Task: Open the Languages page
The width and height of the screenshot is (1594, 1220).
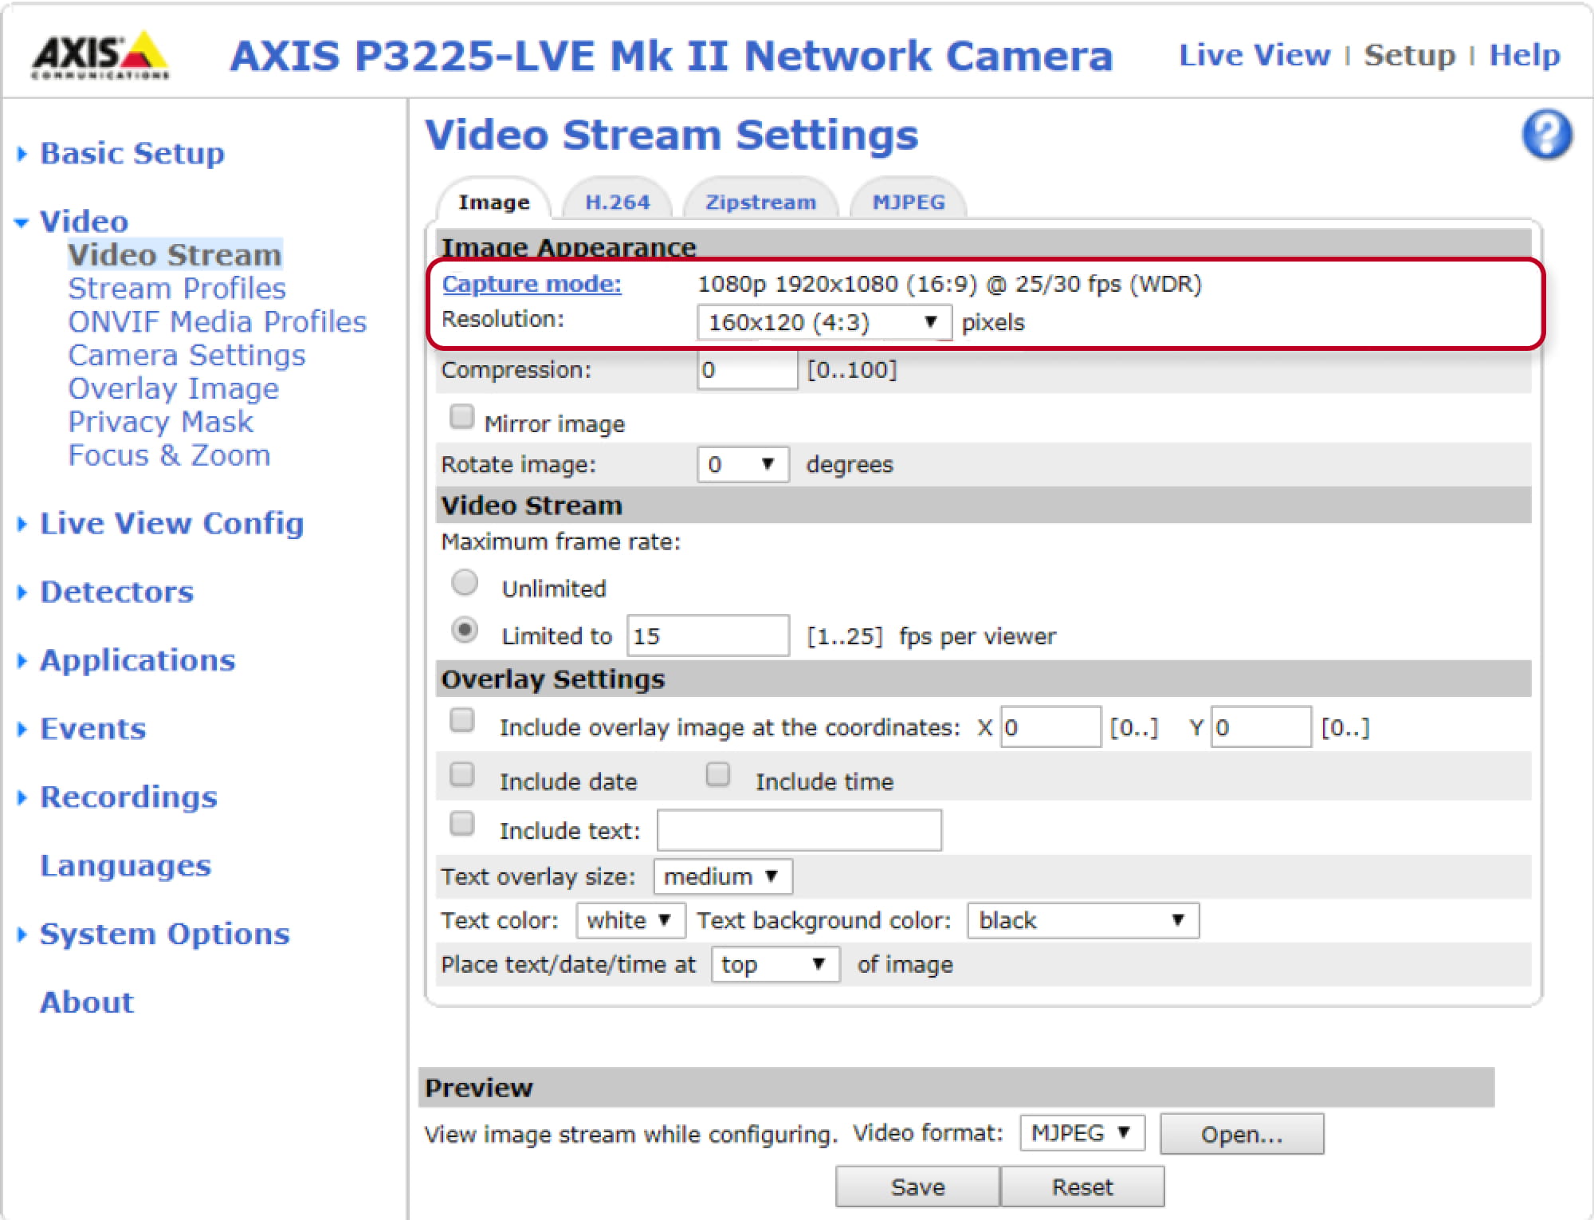Action: (x=126, y=866)
